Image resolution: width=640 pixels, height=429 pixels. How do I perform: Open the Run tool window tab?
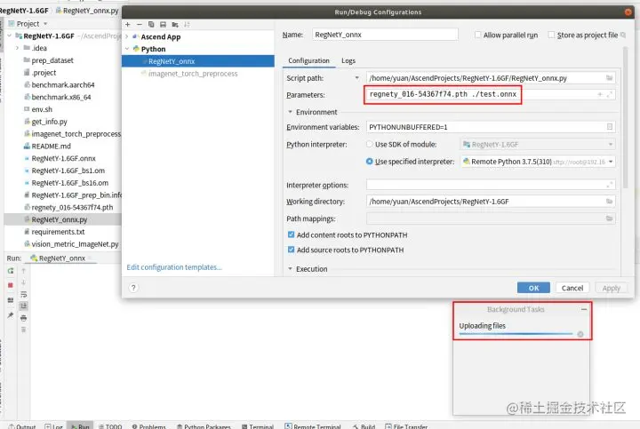[x=80, y=426]
